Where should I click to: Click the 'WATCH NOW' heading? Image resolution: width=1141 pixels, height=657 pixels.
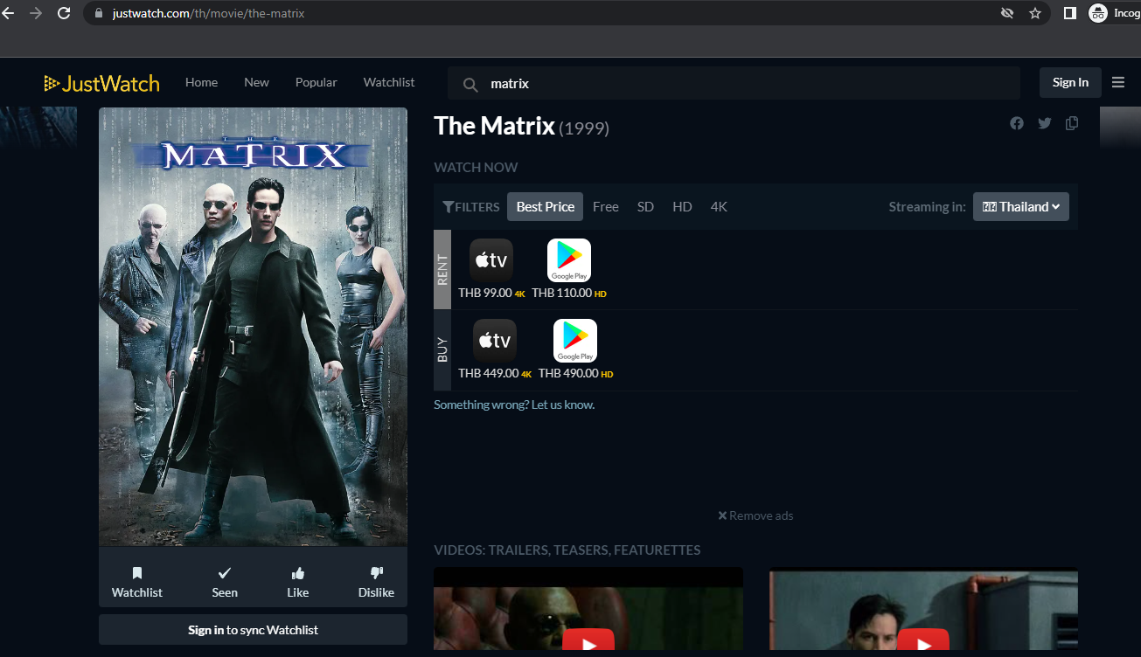[476, 167]
